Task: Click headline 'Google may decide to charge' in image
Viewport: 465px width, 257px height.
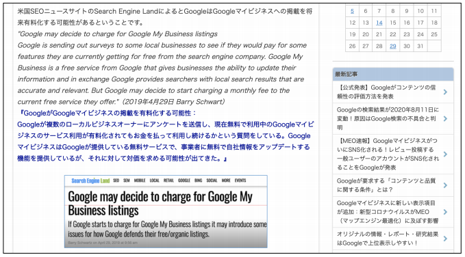Action: tap(160, 204)
